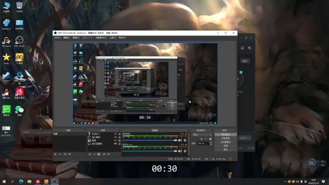The image size is (329, 185).
Task: Toggle the lock on the text source
Action: [x=119, y=134]
